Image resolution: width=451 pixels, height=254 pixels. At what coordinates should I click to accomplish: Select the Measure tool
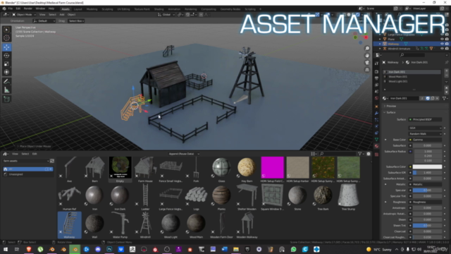(x=6, y=90)
